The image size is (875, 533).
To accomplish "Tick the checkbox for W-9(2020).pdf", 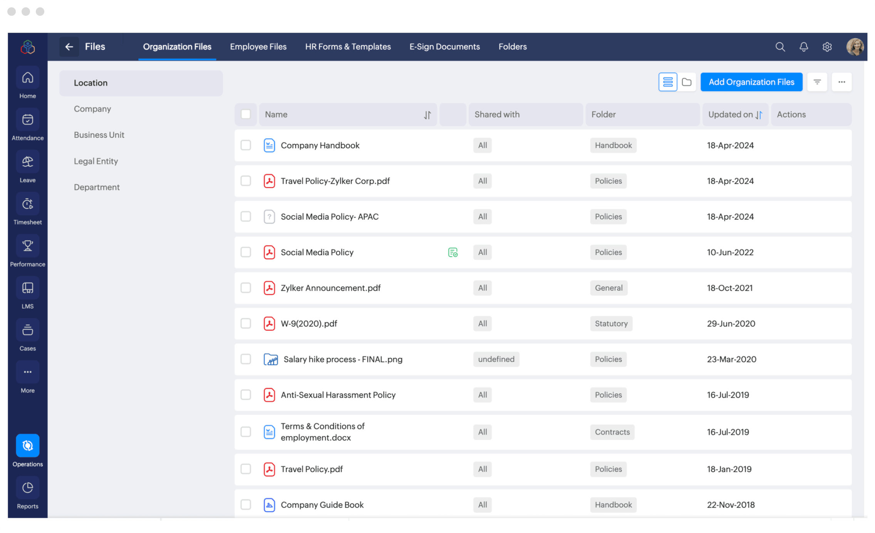I will tap(246, 323).
